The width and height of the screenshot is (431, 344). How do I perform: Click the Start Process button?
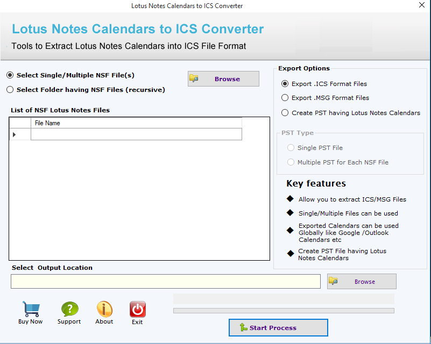tap(278, 327)
